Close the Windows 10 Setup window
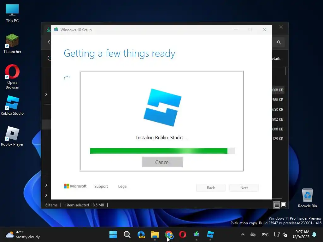 265,30
